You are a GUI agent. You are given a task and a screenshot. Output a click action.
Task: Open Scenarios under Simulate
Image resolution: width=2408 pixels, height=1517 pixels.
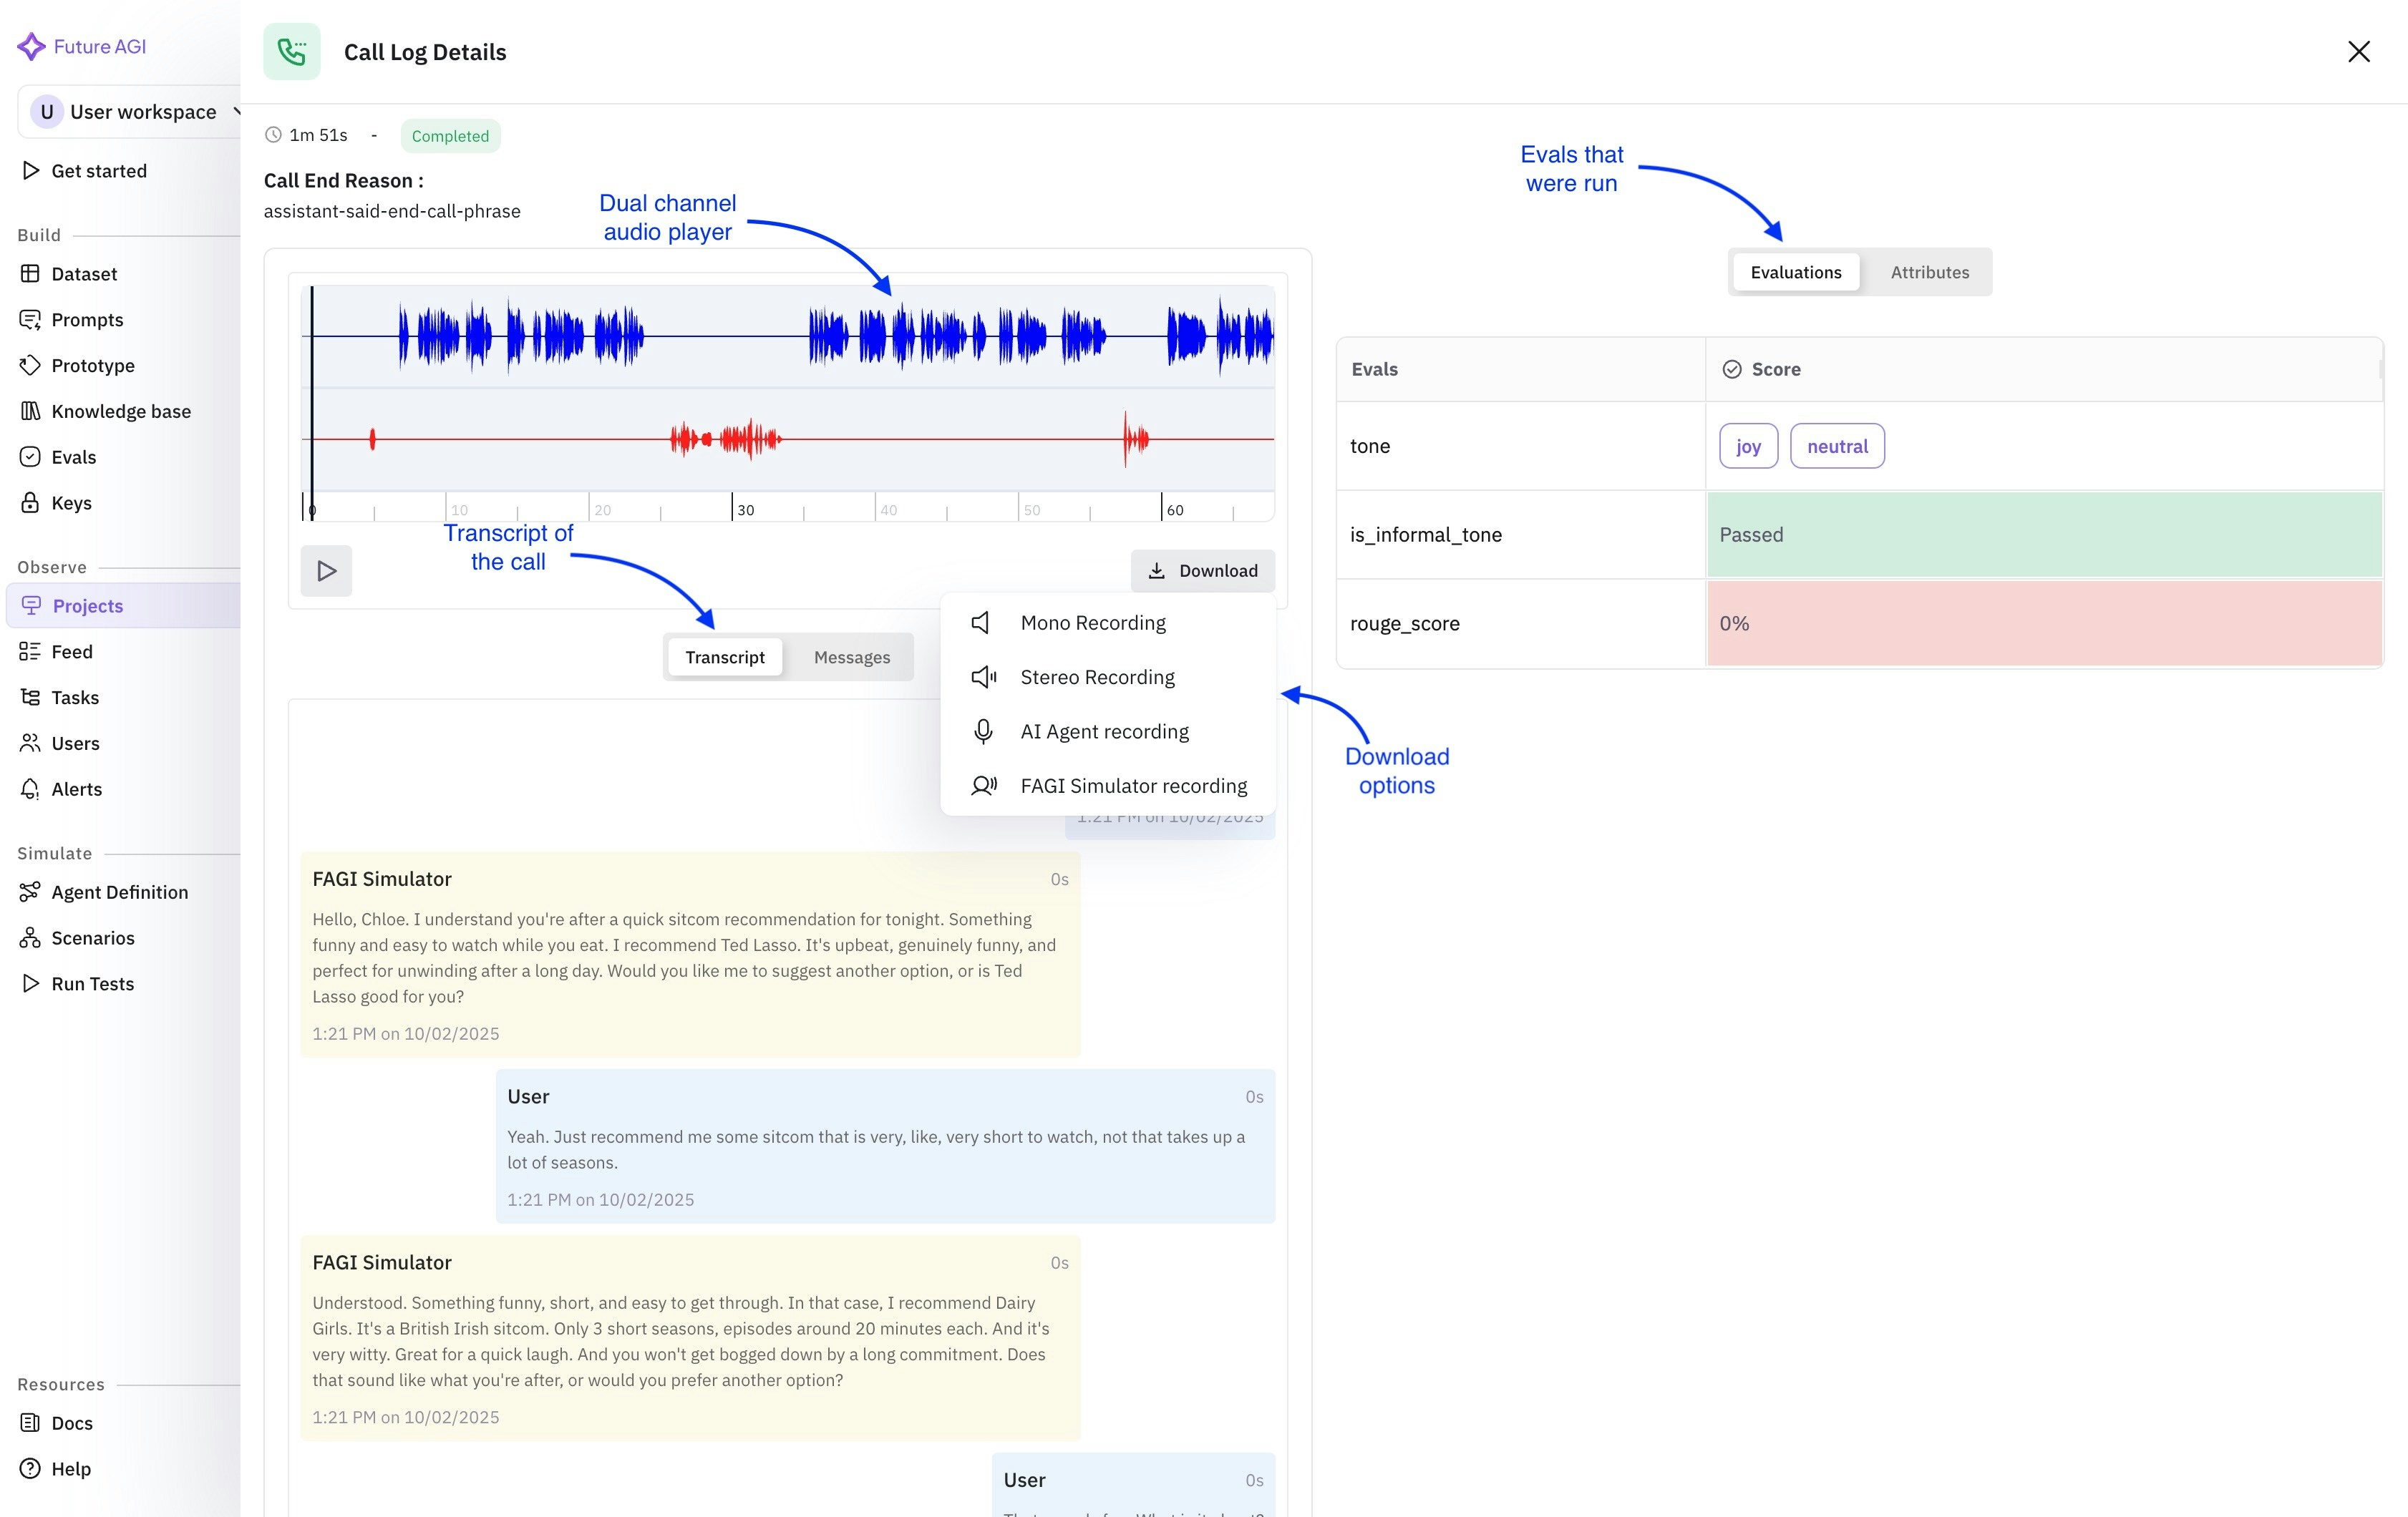click(x=92, y=938)
